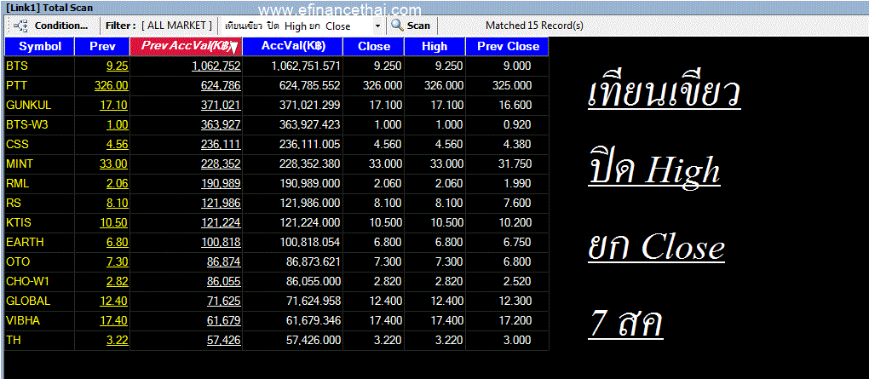
Task: Sort by the Prev column header
Action: tap(102, 47)
